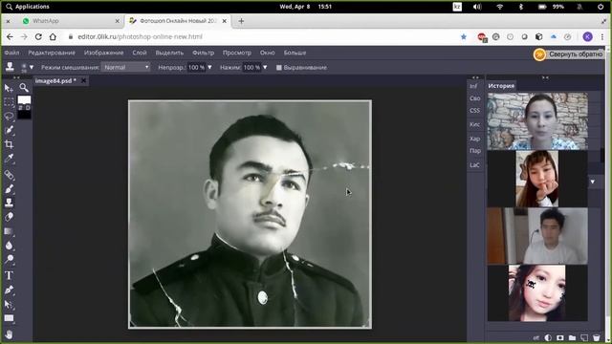
Task: Select the Crop tool
Action: 9,144
